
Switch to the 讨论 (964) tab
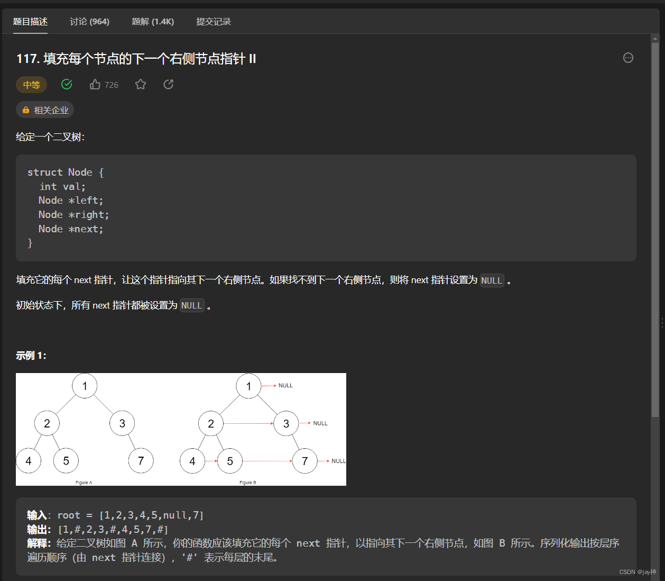pyautogui.click(x=89, y=22)
